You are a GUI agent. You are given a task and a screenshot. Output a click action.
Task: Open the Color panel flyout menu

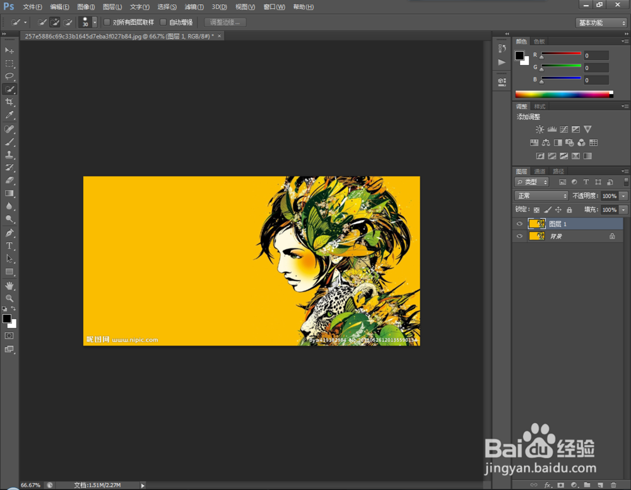[x=625, y=41]
